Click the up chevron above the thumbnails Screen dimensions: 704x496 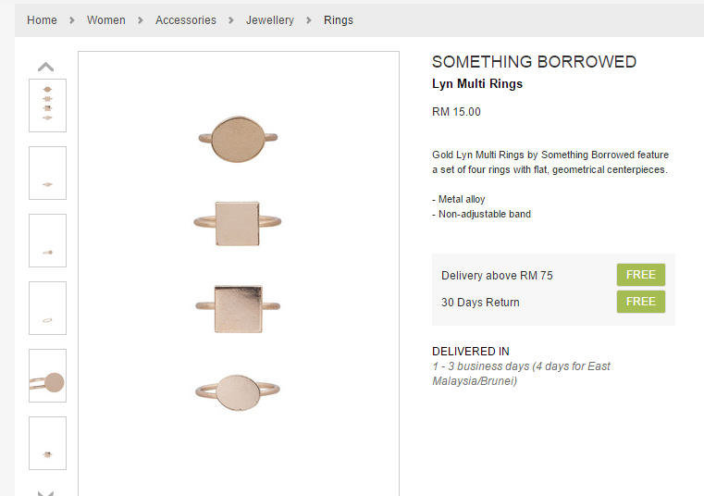(x=45, y=67)
